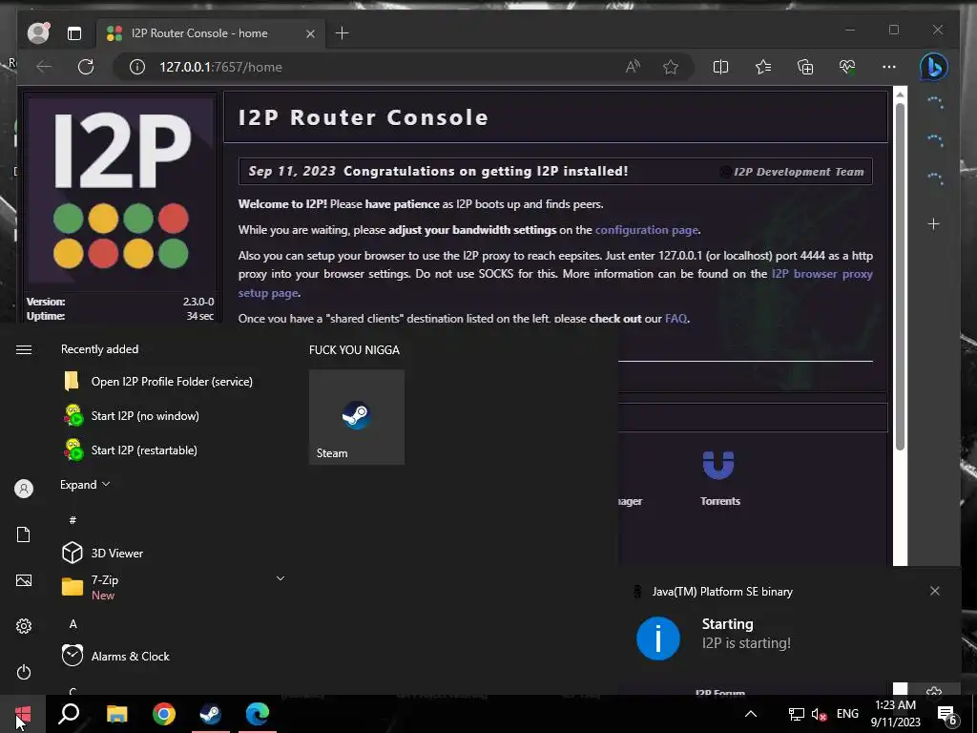Open Pictures icon in Start sidebar

24,581
